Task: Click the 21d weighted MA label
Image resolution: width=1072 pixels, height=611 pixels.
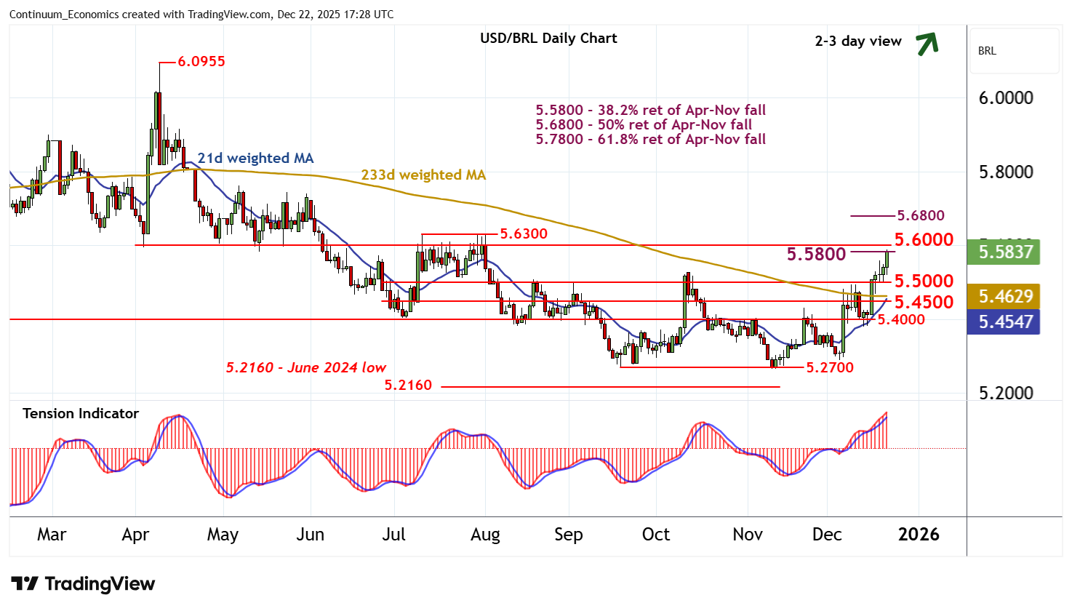Action: 255,158
